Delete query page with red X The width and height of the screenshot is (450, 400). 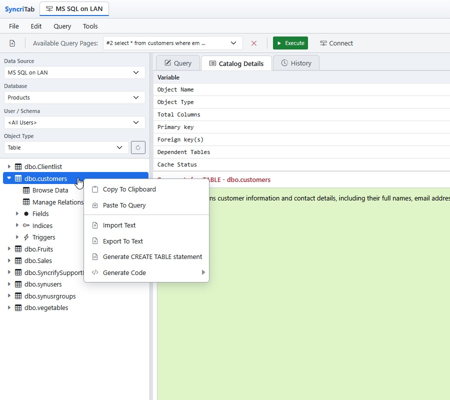click(253, 43)
